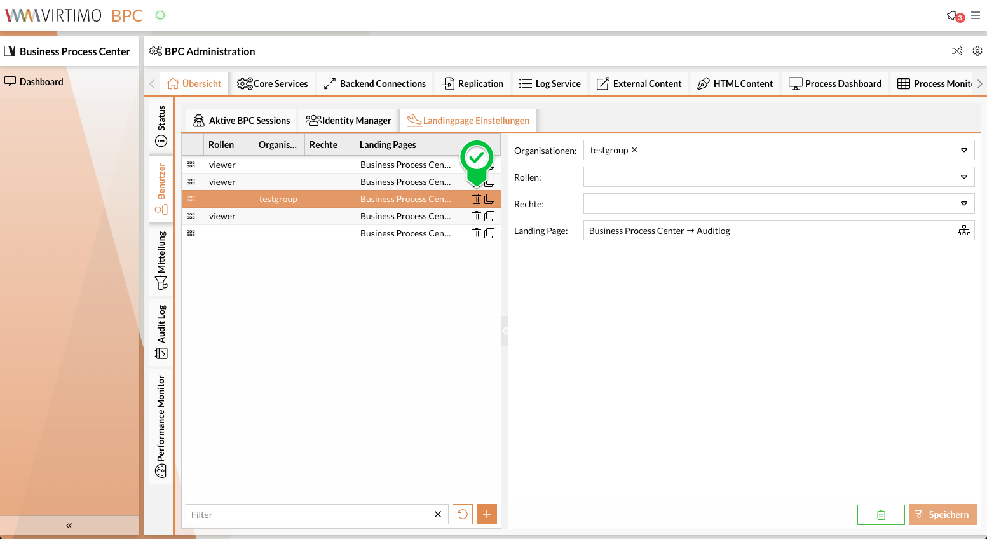Viewport: 987px width, 539px height.
Task: Expand the Organisationen dropdown
Action: pyautogui.click(x=963, y=150)
